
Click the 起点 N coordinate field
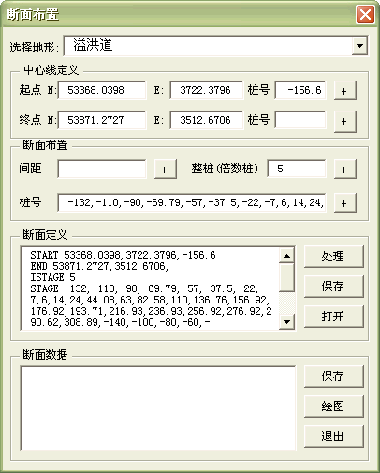(102, 90)
